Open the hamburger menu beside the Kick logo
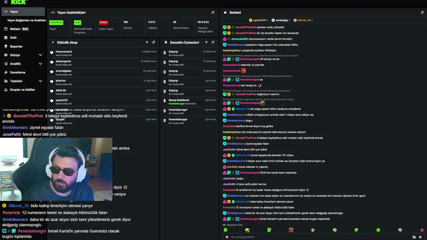Viewport: 427px width, 240px height. (x=6, y=2)
